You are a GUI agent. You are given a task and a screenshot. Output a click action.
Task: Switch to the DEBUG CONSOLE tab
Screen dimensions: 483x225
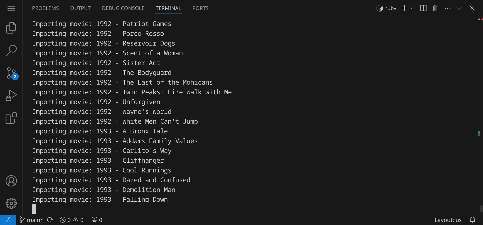click(123, 8)
